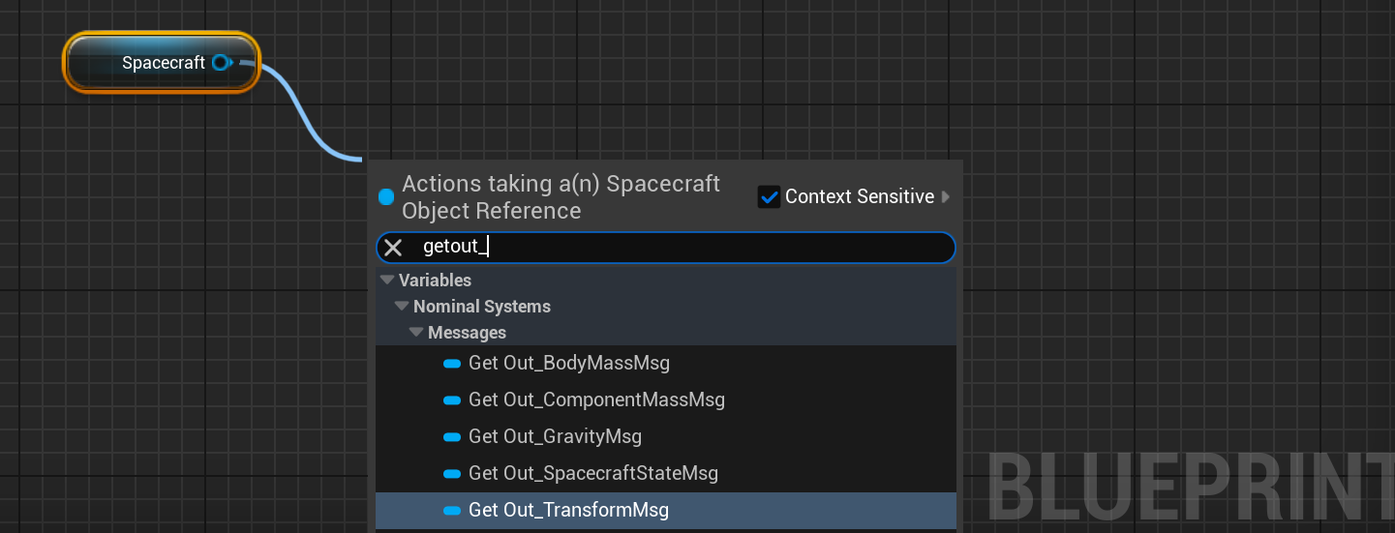This screenshot has height=533, width=1395.
Task: Click the action search input field
Action: point(678,248)
